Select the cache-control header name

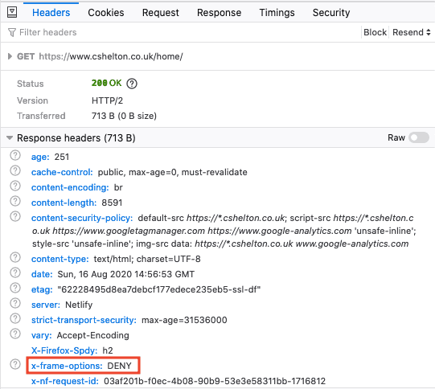pyautogui.click(x=62, y=172)
